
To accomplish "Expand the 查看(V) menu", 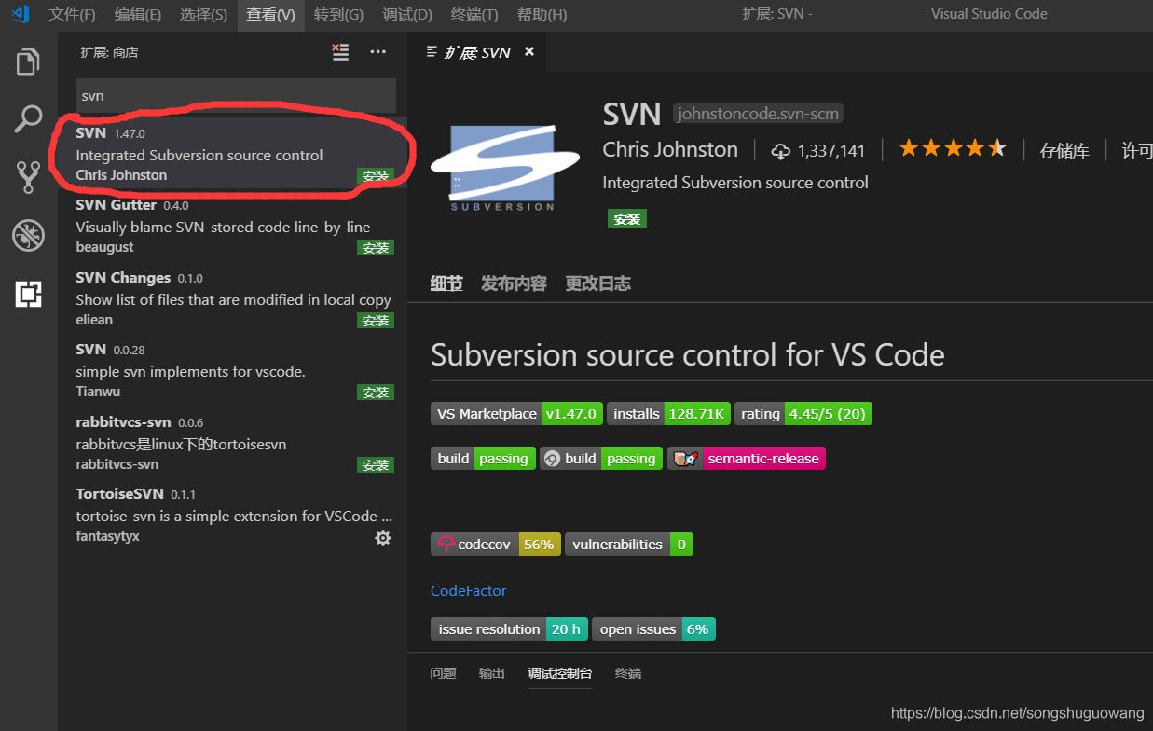I will click(270, 15).
